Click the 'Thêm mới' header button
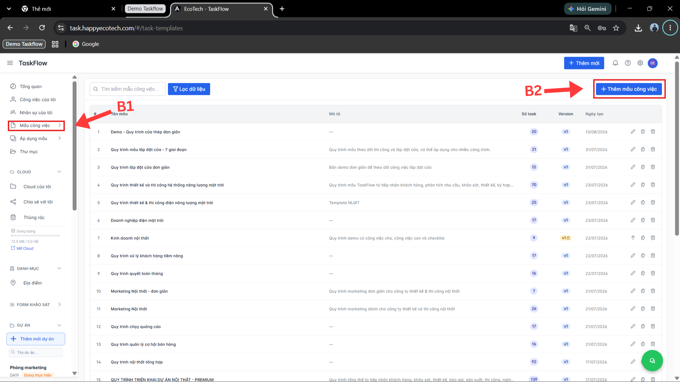Image resolution: width=680 pixels, height=382 pixels. [584, 63]
